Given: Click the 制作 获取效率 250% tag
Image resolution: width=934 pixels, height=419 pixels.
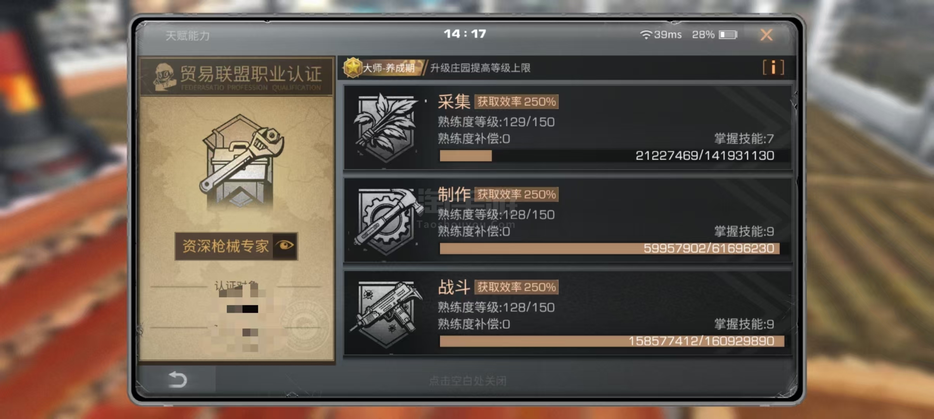Looking at the screenshot, I should (x=516, y=194).
